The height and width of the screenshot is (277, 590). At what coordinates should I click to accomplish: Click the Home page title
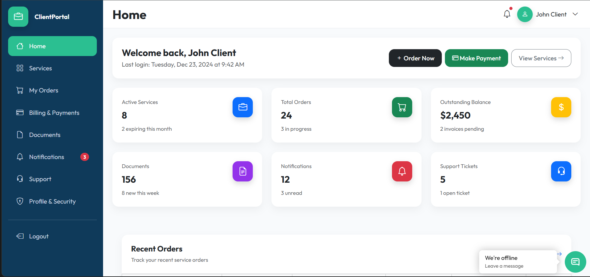click(x=130, y=15)
